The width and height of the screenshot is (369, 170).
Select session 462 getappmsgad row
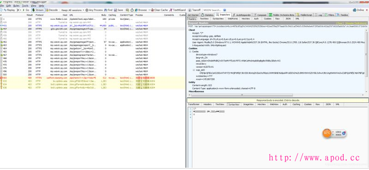click(x=93, y=42)
